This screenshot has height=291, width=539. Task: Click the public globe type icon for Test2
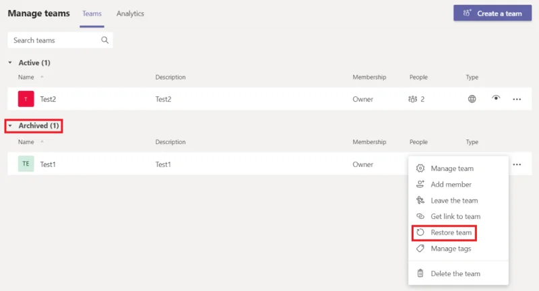point(472,99)
